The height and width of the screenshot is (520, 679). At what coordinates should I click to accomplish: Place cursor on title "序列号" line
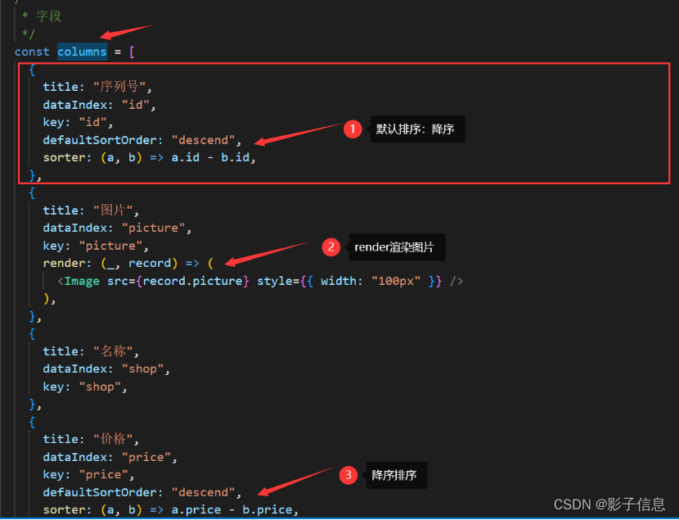[x=97, y=87]
